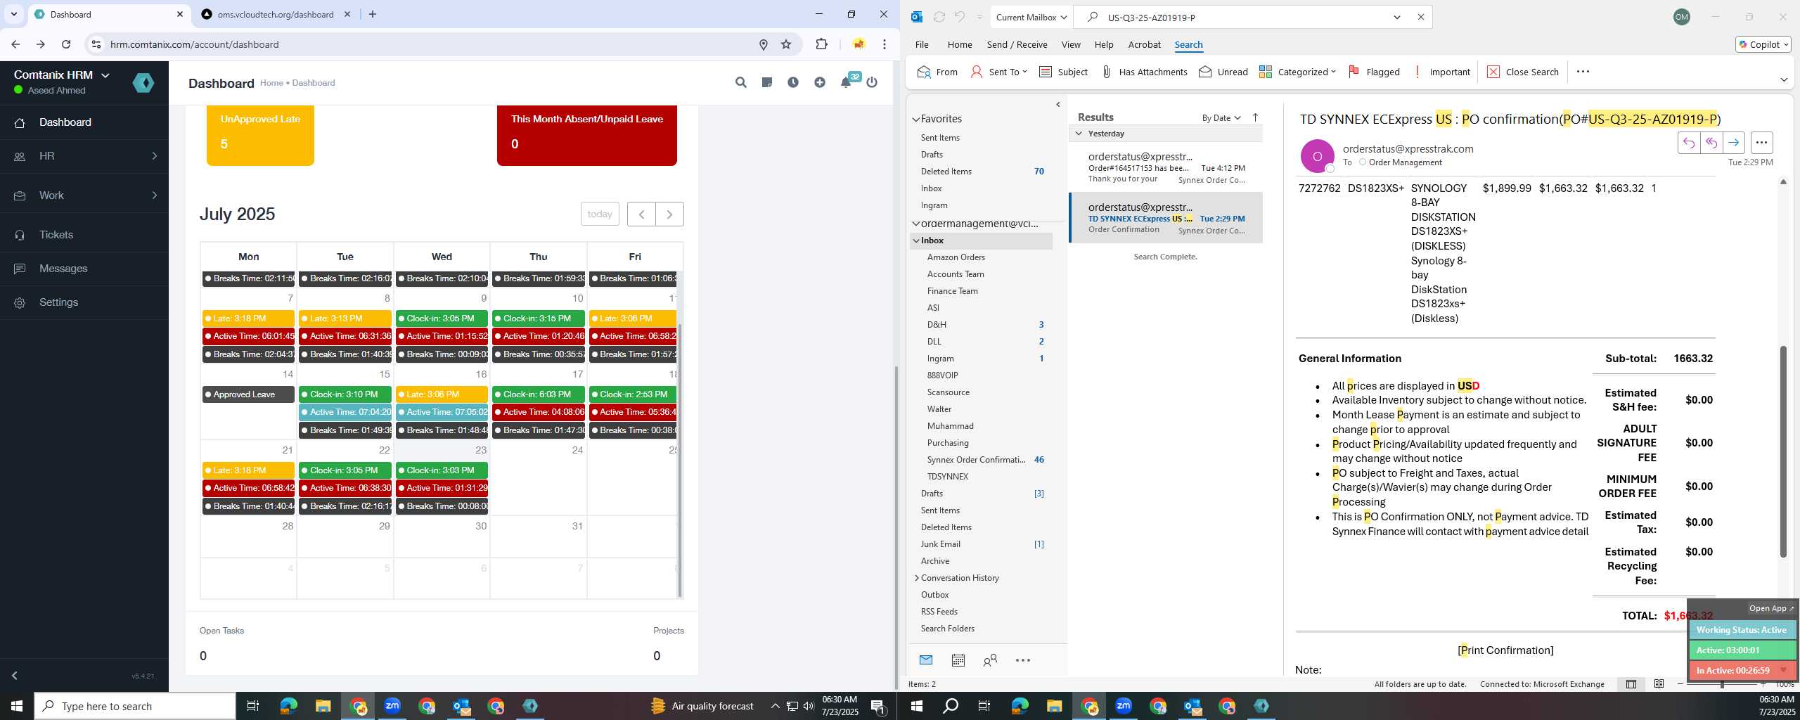Collapse the Outlook folder pane
The image size is (1800, 720).
coord(1058,105)
